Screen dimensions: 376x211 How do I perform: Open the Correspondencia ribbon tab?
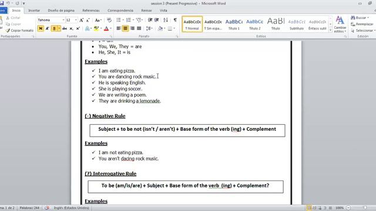(x=120, y=11)
